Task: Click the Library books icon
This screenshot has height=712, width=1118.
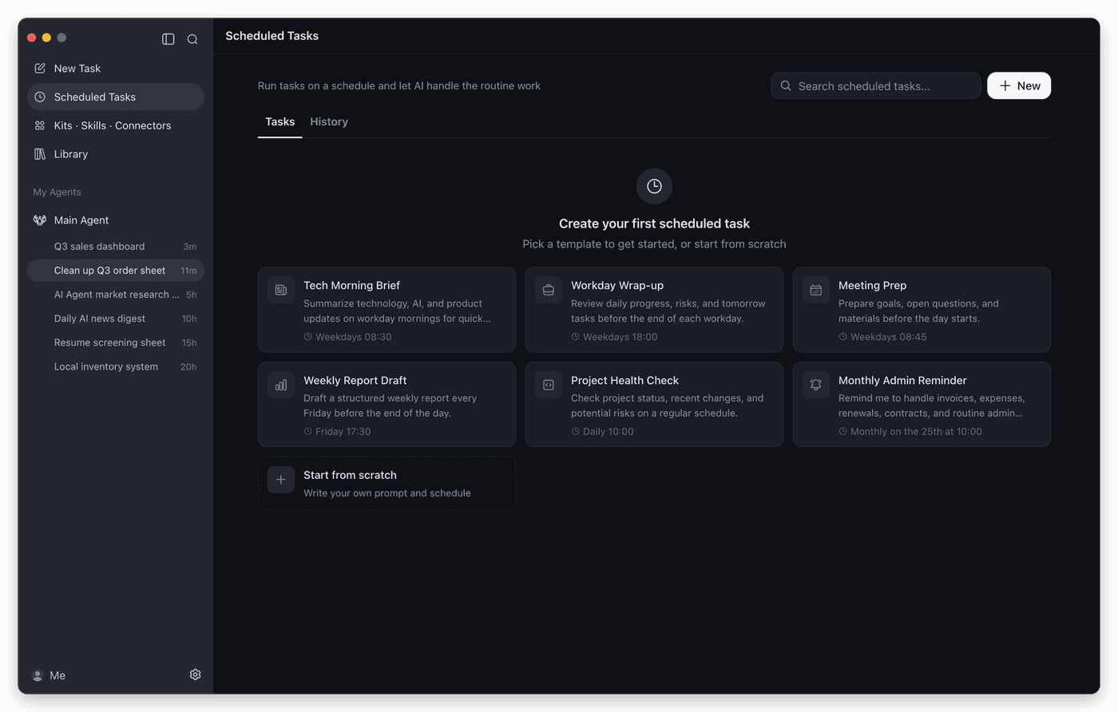Action: (40, 154)
